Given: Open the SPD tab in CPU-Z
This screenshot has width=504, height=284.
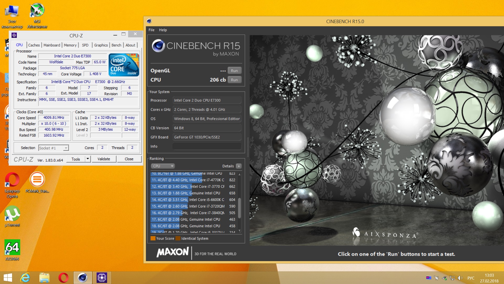Looking at the screenshot, I should [85, 45].
